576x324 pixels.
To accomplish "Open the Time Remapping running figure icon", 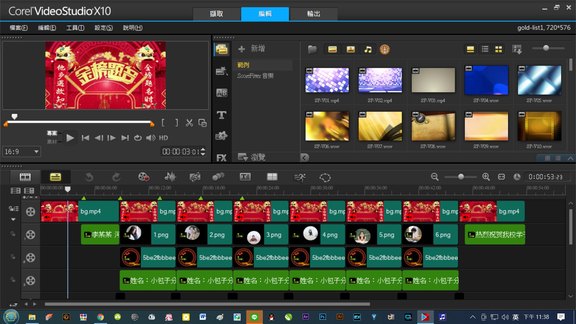I will [299, 178].
